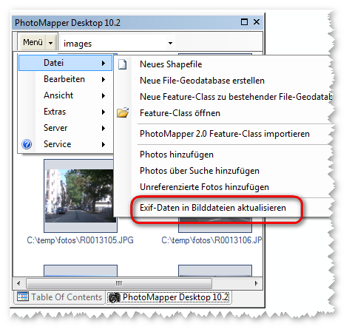Switch to the Table Of Contents tab
Screen dimensions: 349x332
pos(60,297)
